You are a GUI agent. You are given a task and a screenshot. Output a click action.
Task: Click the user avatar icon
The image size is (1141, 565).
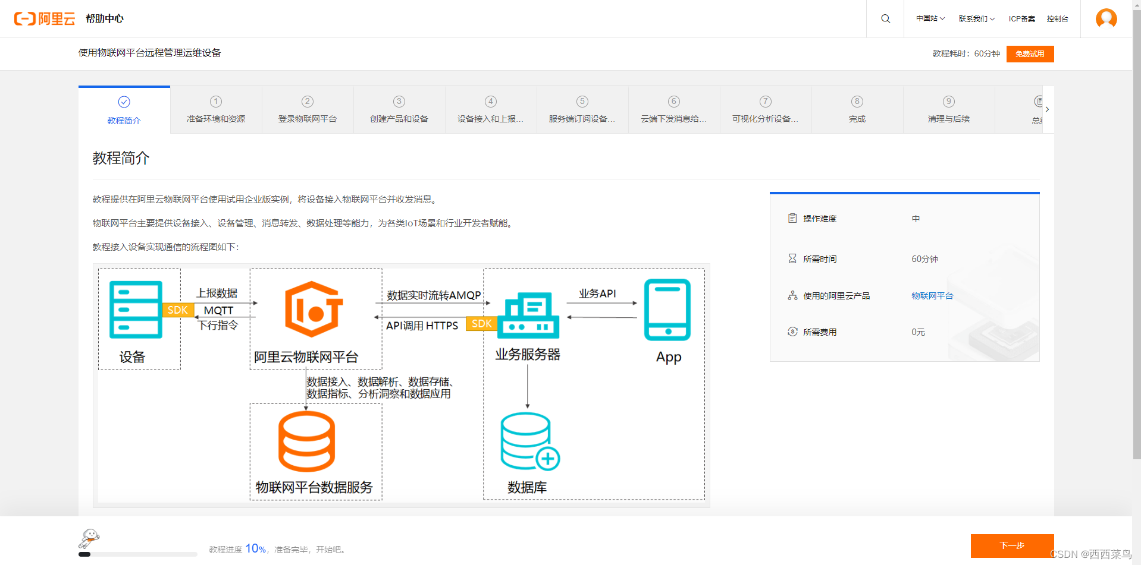coord(1106,18)
